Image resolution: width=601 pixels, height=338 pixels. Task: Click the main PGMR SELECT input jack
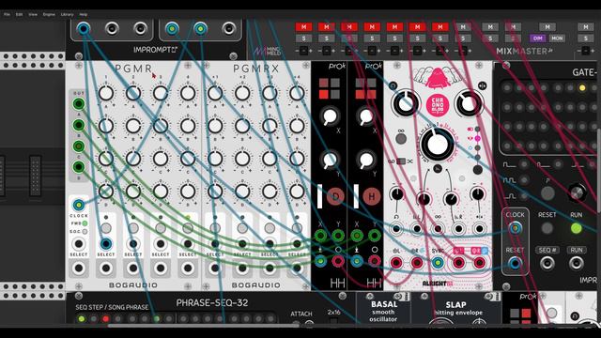[79, 244]
